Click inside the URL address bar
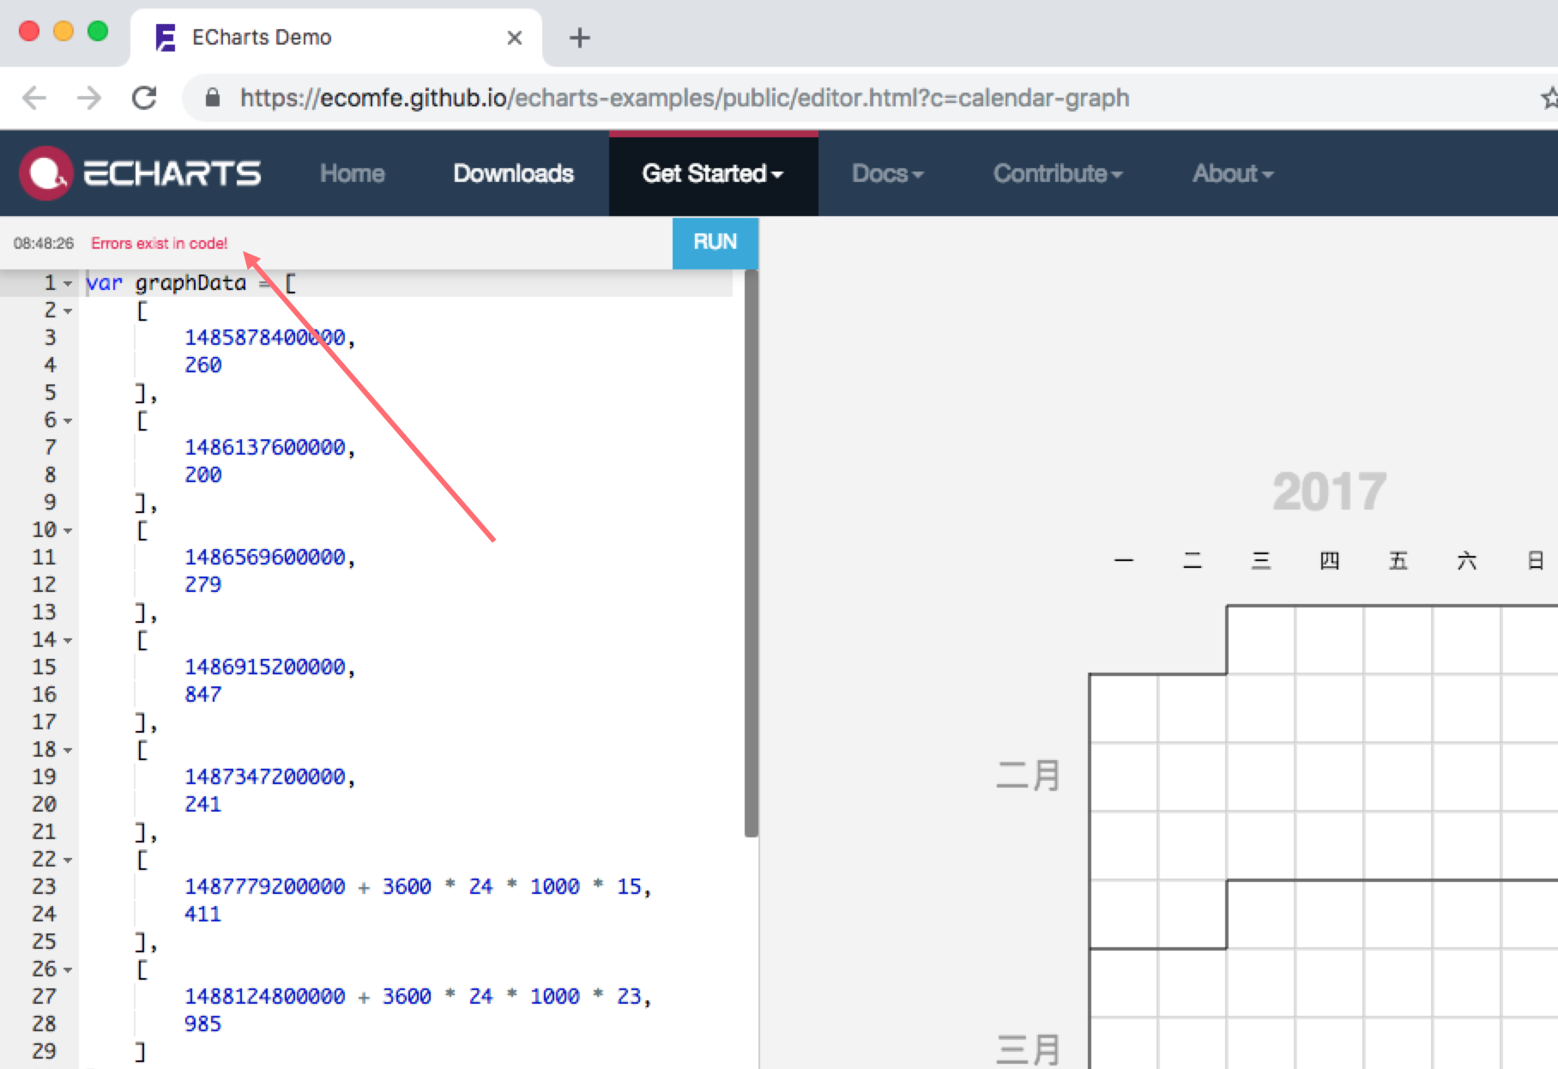Viewport: 1558px width, 1069px height. pos(601,97)
